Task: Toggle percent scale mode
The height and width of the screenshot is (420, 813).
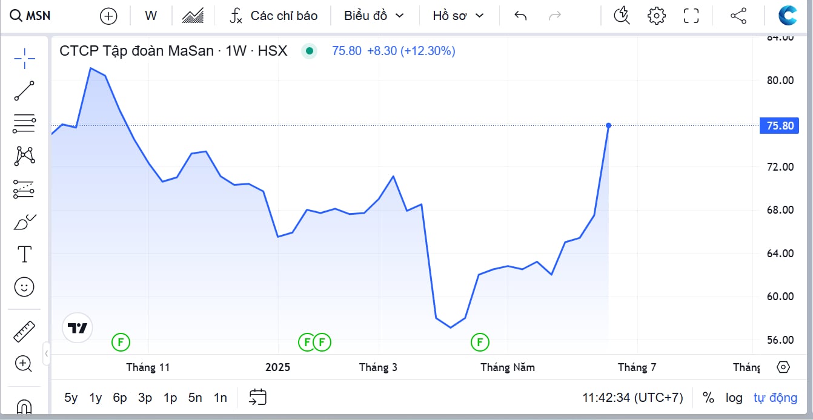Action: pos(708,398)
